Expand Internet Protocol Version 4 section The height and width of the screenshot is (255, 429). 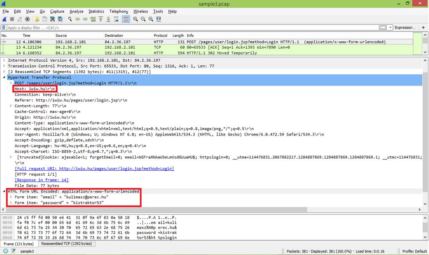4,60
